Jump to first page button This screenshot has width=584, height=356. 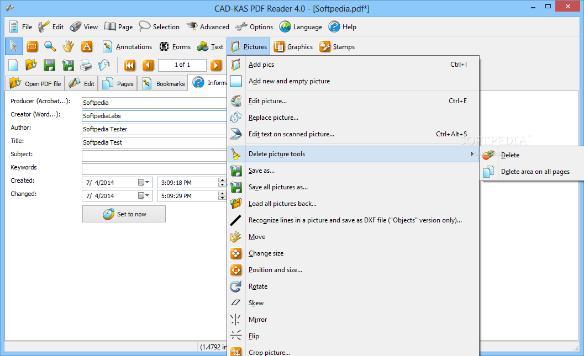tap(130, 65)
